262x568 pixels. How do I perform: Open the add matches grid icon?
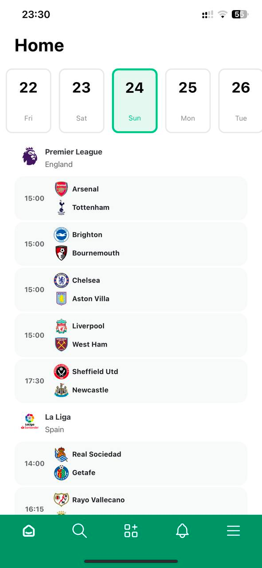tap(131, 530)
